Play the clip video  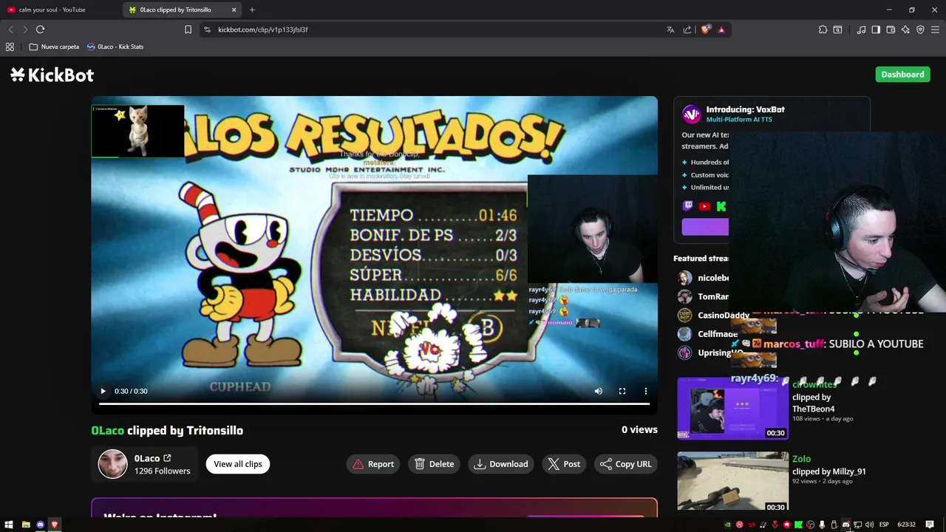pyautogui.click(x=103, y=391)
